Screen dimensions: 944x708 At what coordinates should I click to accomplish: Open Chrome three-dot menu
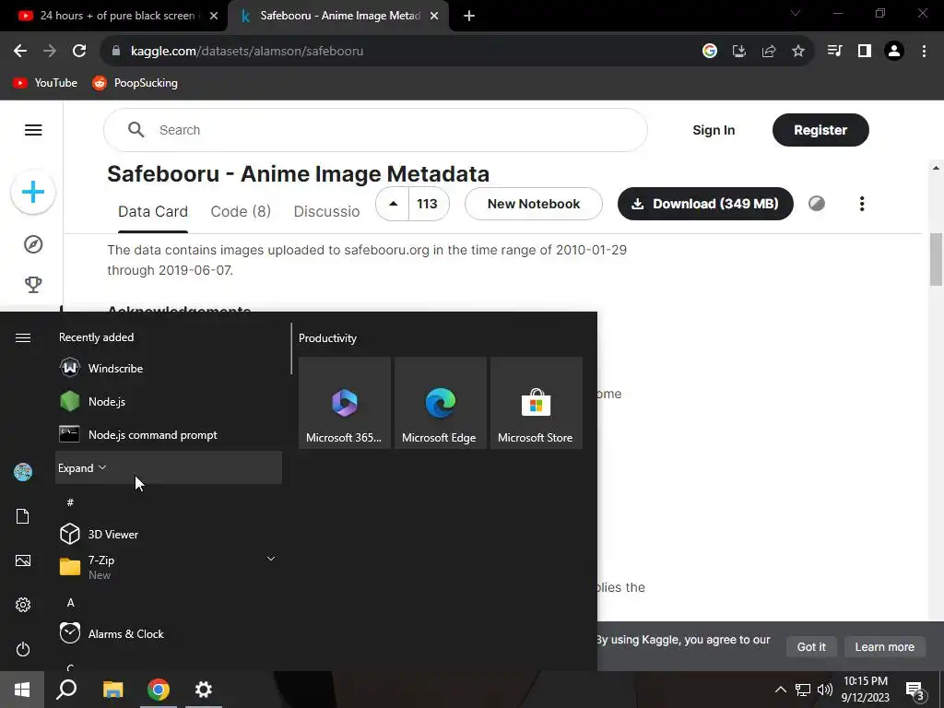(x=924, y=52)
